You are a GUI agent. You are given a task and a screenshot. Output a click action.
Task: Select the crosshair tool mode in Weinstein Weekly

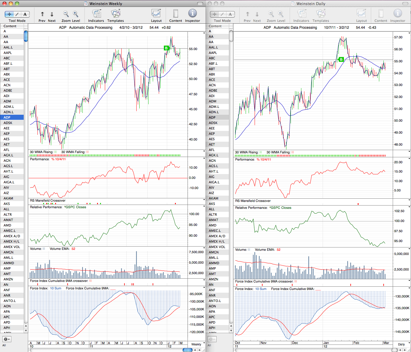tap(9, 14)
